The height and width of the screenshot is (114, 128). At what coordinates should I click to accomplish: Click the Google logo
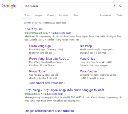[9, 6]
